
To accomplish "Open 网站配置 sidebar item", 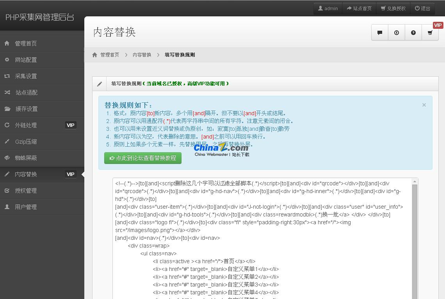I will click(x=42, y=60).
